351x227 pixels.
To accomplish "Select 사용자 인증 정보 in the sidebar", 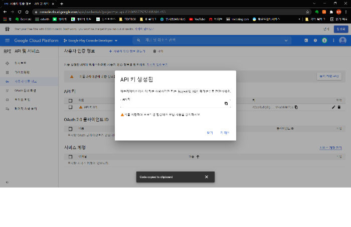I will coord(29,81).
